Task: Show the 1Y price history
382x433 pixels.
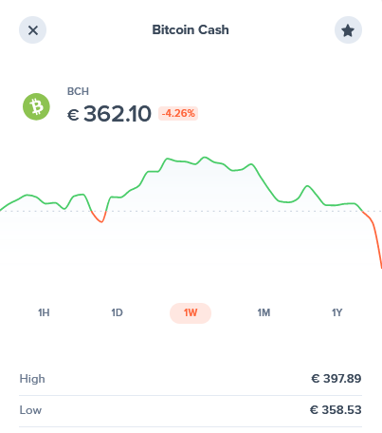Action: pyautogui.click(x=337, y=312)
